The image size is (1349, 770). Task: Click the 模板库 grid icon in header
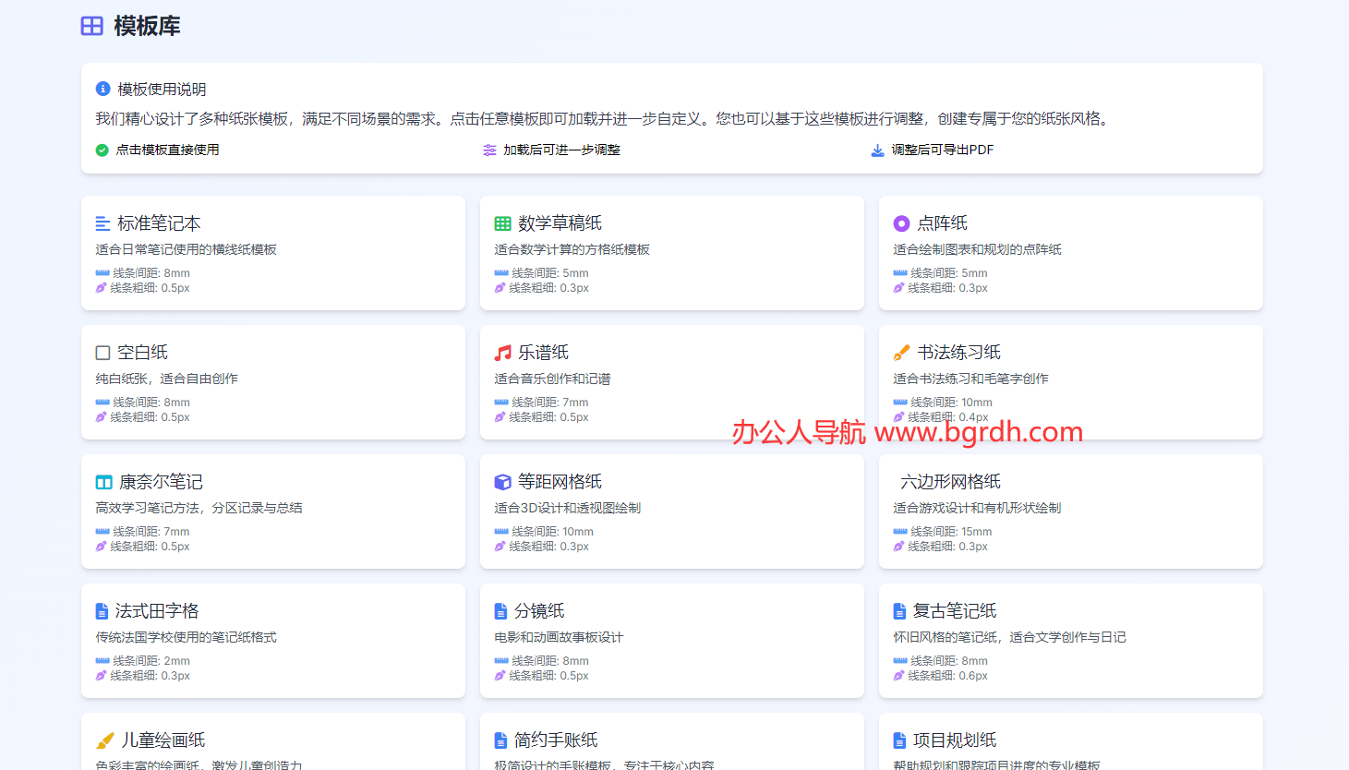(x=92, y=26)
